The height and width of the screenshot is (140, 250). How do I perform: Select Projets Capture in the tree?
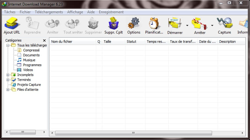[x=29, y=85]
